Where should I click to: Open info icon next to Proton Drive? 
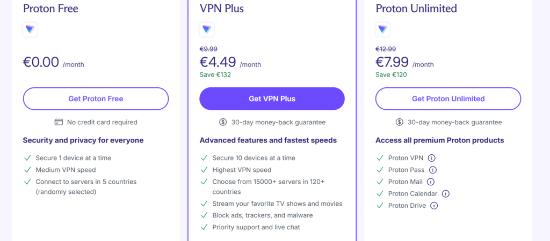coord(434,206)
